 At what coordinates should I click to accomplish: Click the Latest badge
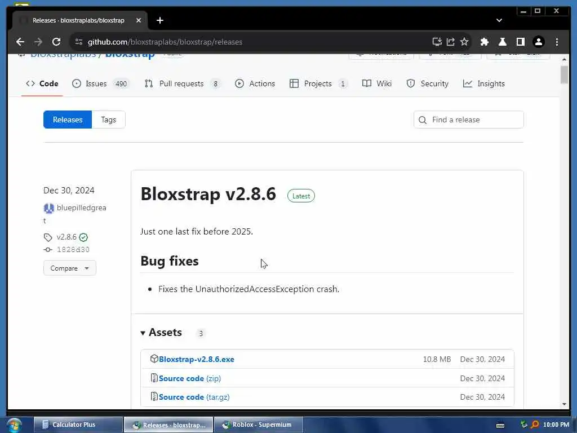coord(301,196)
